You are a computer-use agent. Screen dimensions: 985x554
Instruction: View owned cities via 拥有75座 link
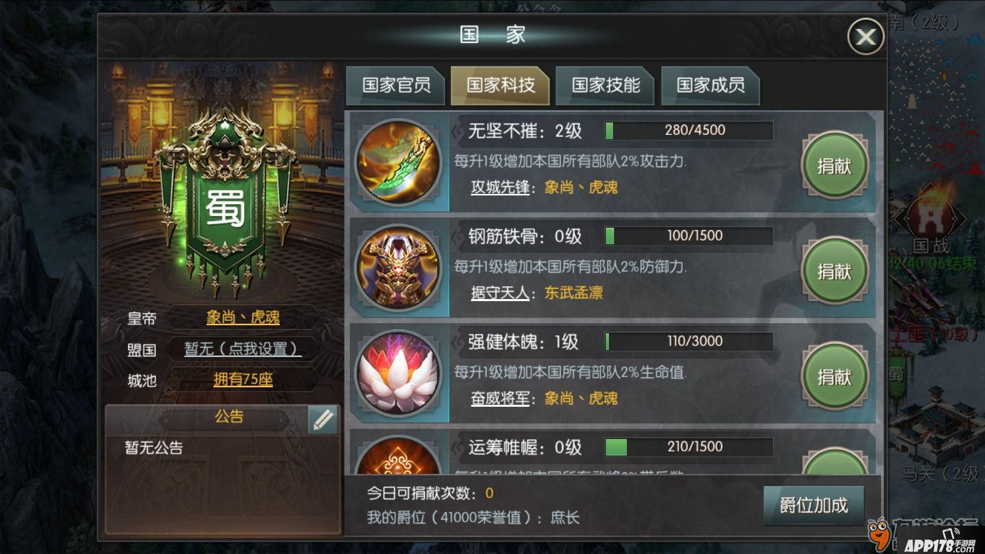point(243,380)
